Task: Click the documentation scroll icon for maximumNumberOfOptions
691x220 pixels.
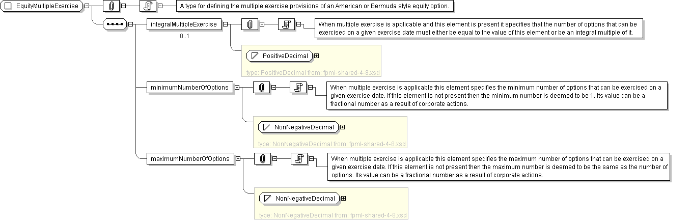Action: tap(299, 159)
